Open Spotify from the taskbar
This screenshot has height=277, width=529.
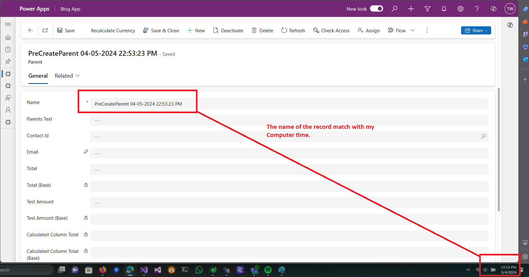(268, 270)
